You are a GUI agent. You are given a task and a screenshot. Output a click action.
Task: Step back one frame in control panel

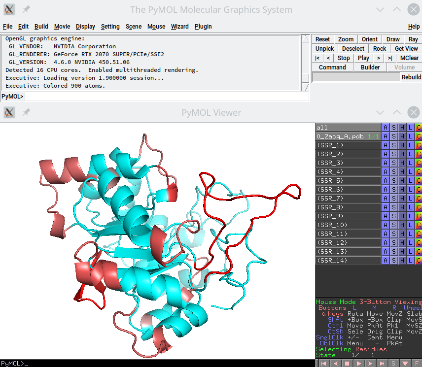328,58
